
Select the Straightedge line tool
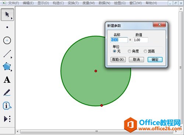(7, 54)
